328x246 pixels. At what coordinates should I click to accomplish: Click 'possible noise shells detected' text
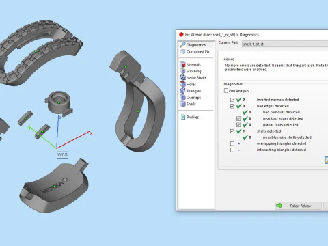(287, 137)
